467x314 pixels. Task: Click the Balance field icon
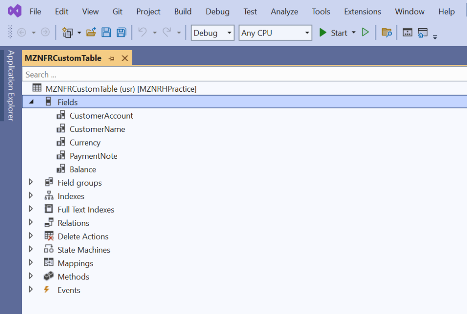[x=61, y=168]
